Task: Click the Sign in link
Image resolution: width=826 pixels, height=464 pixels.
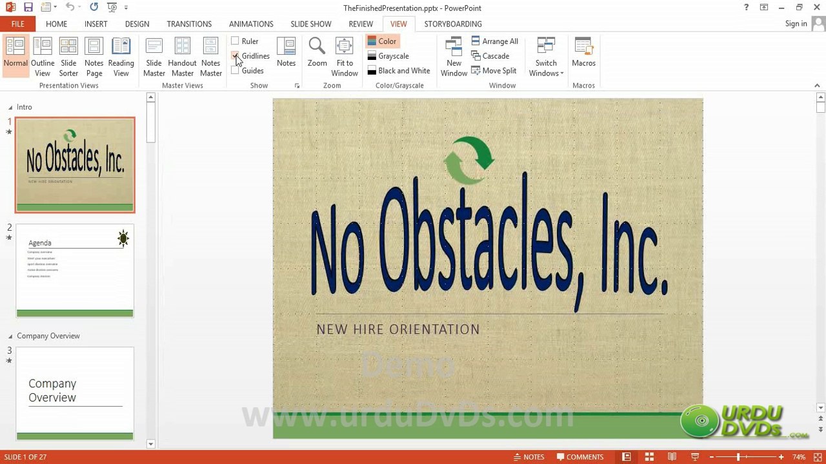Action: tap(796, 24)
